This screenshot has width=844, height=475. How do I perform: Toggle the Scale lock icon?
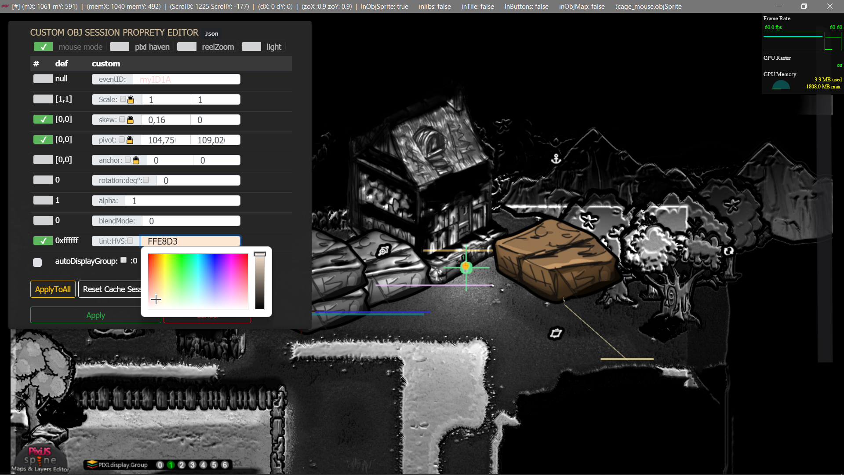coord(131,100)
